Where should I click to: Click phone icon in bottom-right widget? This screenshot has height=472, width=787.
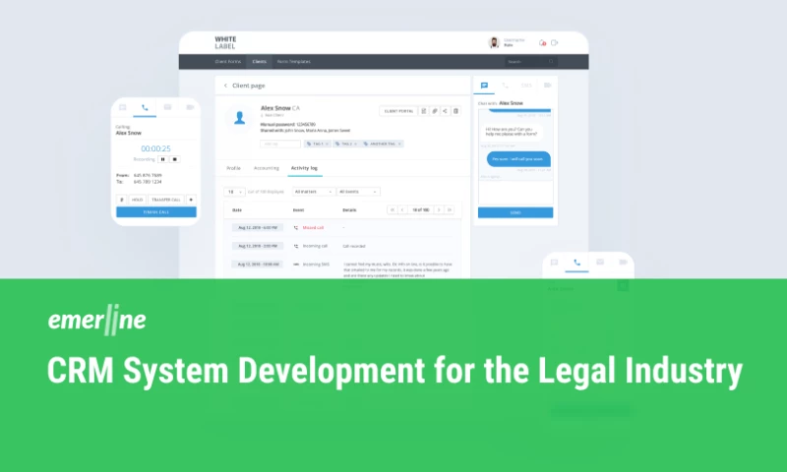[x=576, y=263]
